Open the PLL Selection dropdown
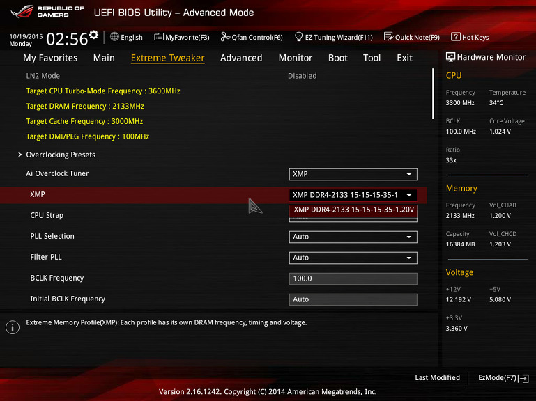 point(353,237)
